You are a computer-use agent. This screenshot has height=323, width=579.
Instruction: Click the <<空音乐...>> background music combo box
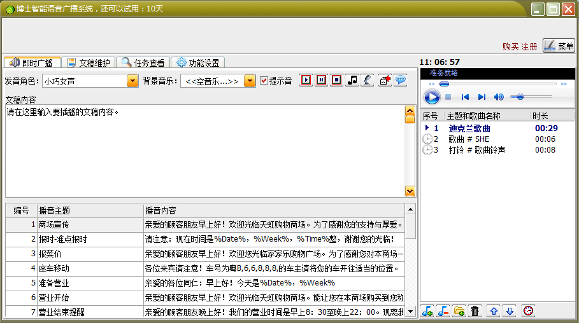218,81
